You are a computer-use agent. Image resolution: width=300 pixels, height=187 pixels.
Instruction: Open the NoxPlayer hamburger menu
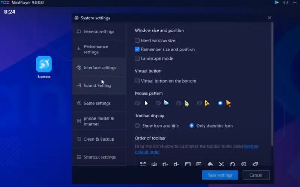[295, 3]
